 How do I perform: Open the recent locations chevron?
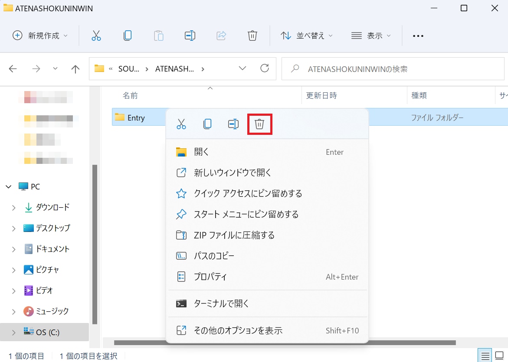[56, 68]
